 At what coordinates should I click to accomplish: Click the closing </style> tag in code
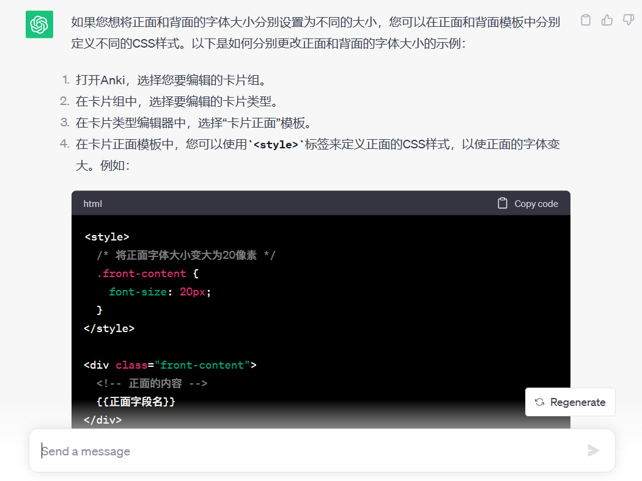pos(109,328)
